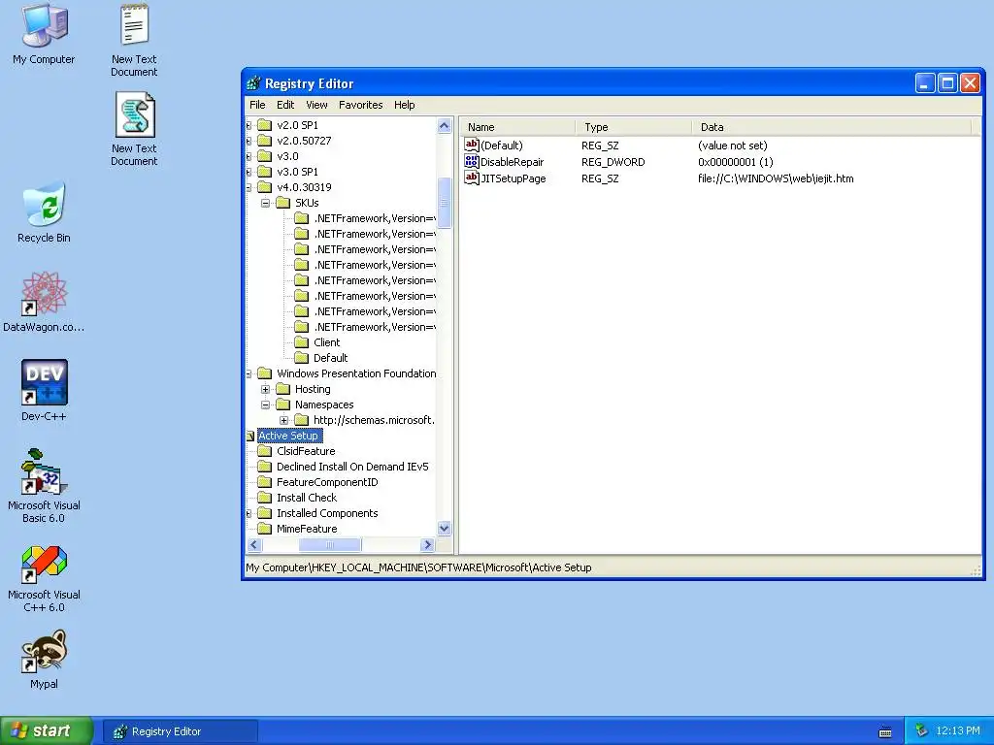Sort by the Data column header
Image resolution: width=994 pixels, height=745 pixels.
point(831,127)
